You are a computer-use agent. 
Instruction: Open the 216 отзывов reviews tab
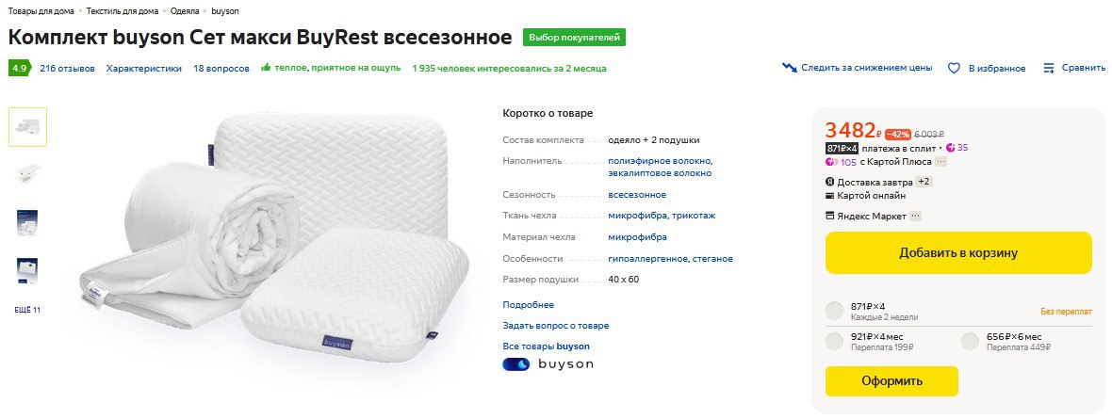[65, 68]
